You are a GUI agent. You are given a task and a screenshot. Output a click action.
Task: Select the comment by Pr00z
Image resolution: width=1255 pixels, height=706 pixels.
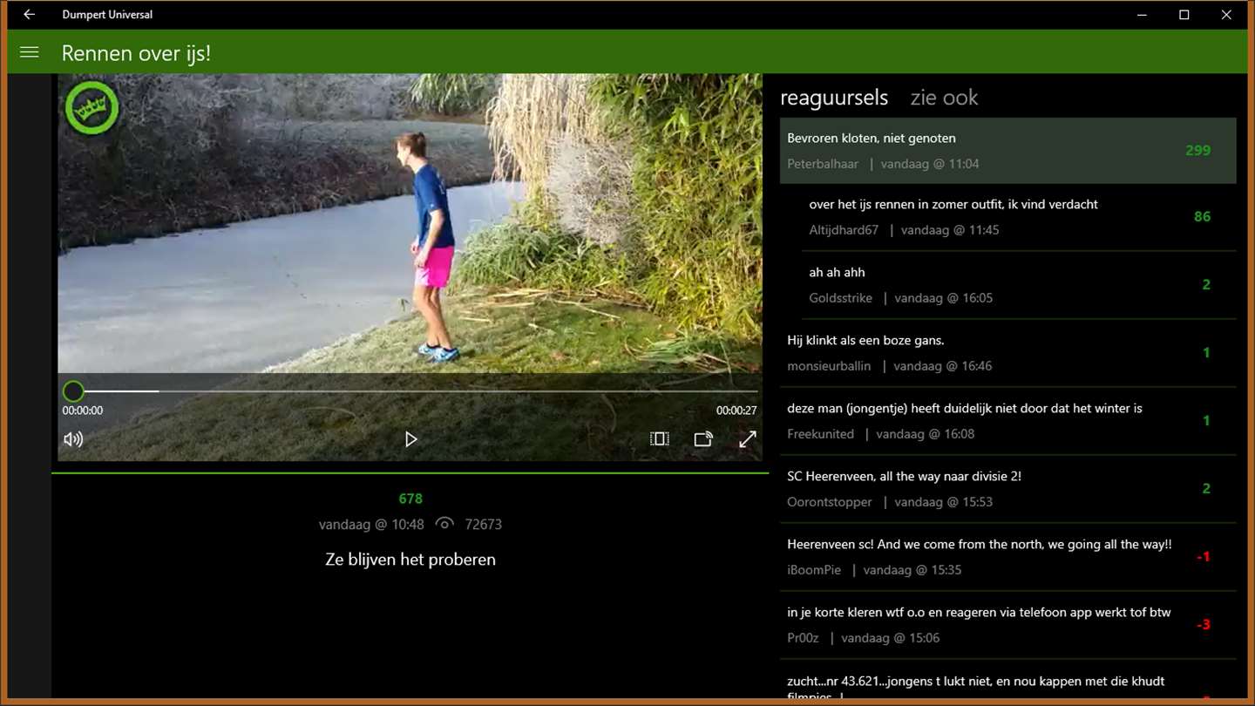click(x=1007, y=625)
